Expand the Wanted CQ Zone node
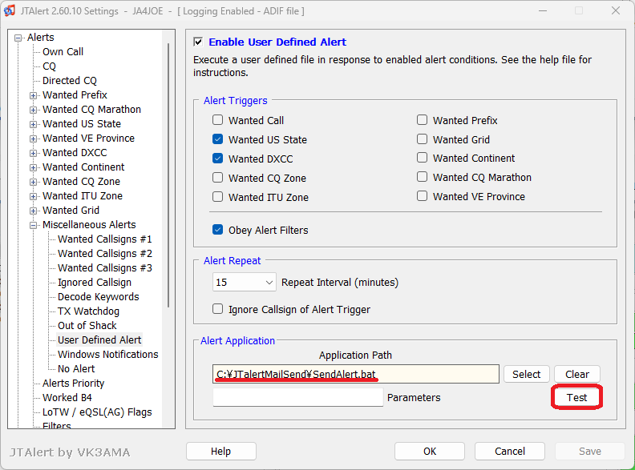This screenshot has width=635, height=470. click(33, 182)
